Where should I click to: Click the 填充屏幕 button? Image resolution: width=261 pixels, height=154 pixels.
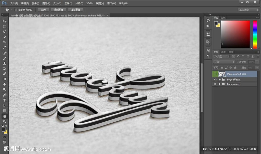[x=75, y=10]
